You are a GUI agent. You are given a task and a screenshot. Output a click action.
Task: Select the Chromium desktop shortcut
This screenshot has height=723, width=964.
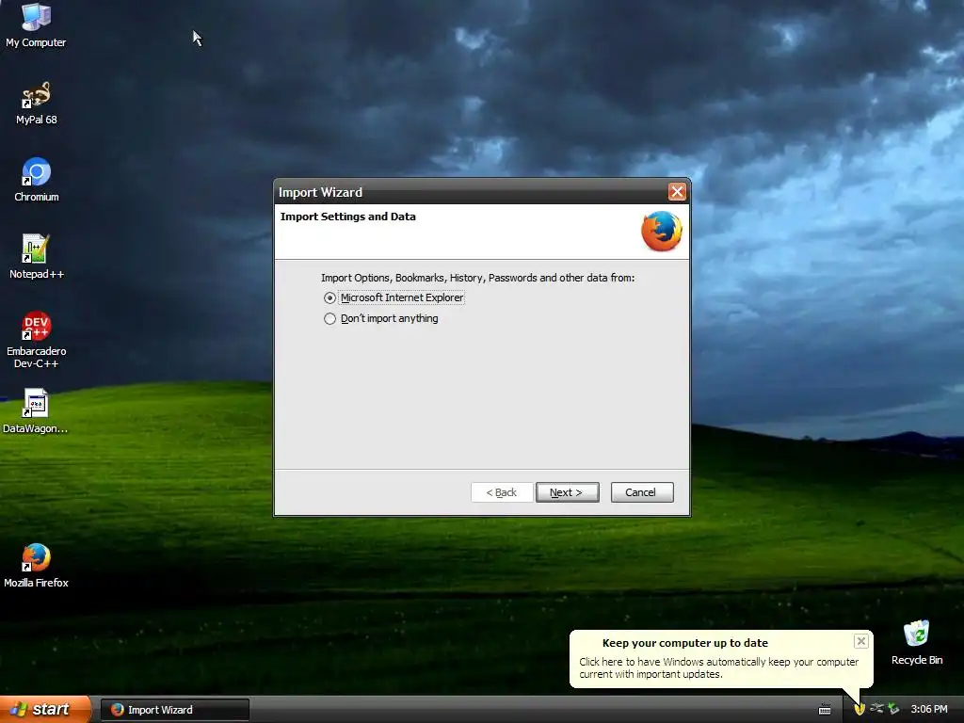point(37,180)
